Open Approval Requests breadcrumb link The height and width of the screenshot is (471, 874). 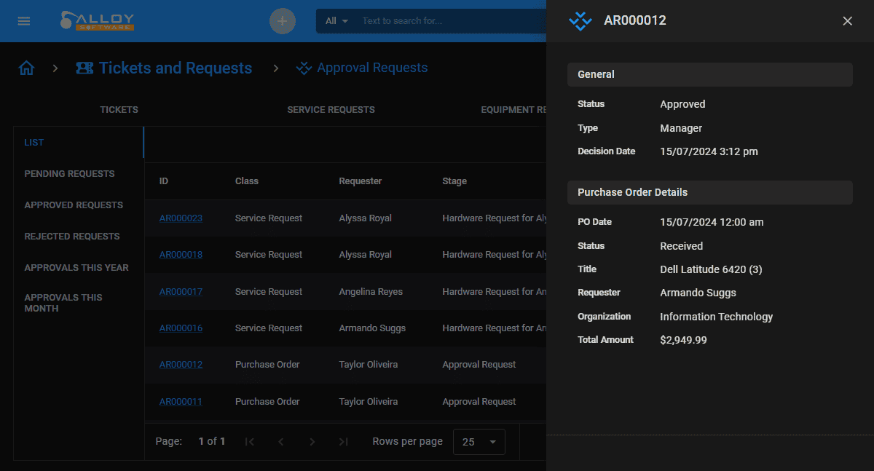372,68
